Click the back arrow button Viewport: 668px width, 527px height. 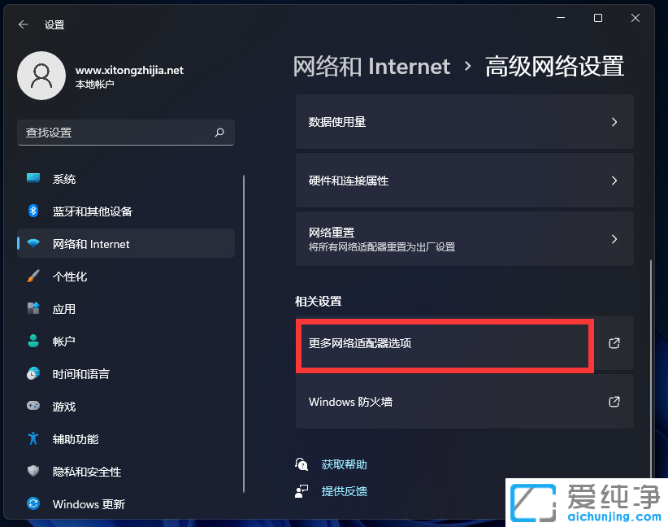[22, 24]
